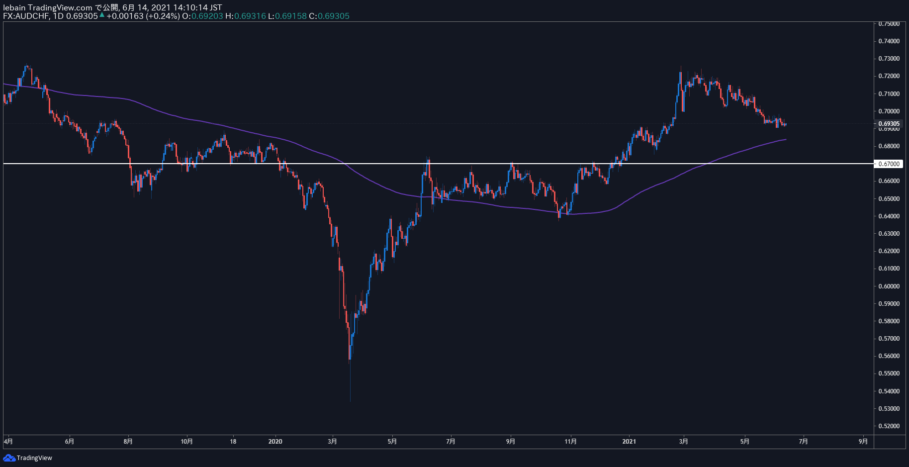This screenshot has width=909, height=467.
Task: Click the 4月 time axis label
Action: [x=8, y=442]
